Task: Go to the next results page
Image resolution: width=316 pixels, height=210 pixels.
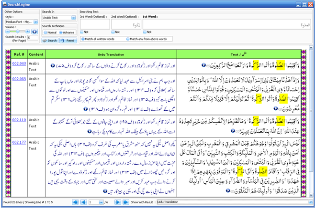Action: point(118,202)
